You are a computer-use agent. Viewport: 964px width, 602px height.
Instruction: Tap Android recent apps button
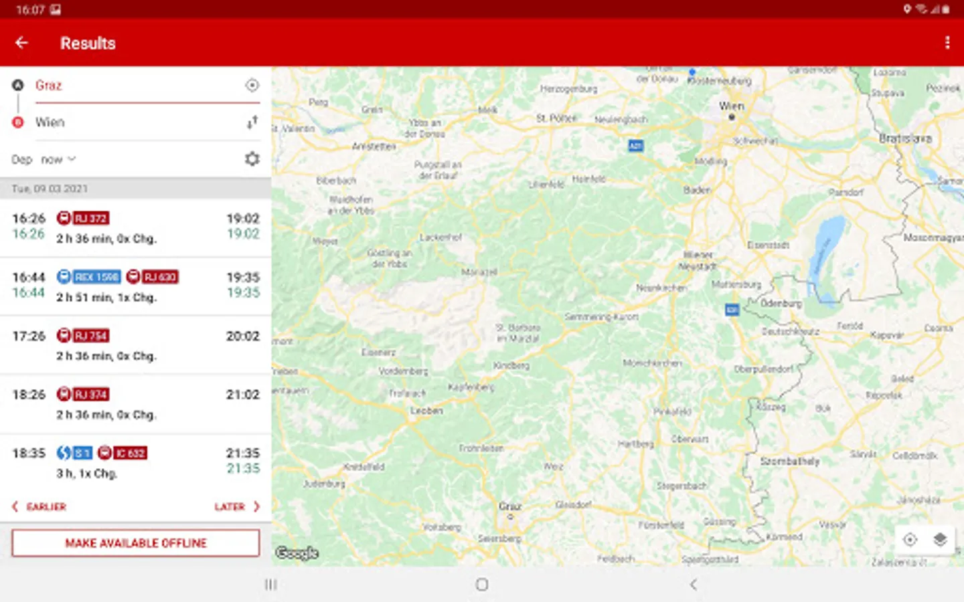pos(270,585)
